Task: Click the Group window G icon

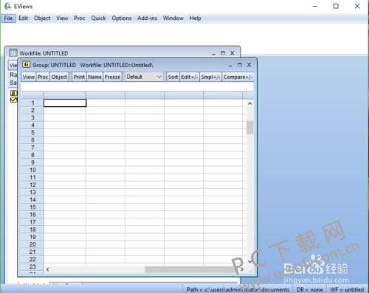Action: coord(26,65)
